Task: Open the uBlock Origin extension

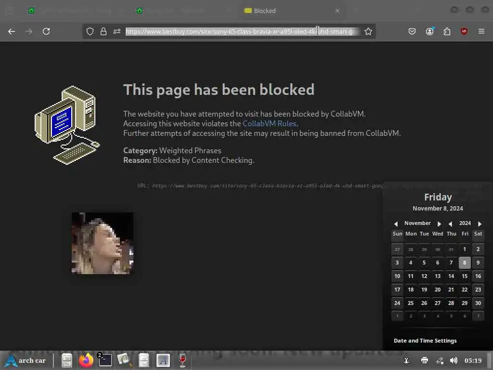Action: pyautogui.click(x=464, y=31)
